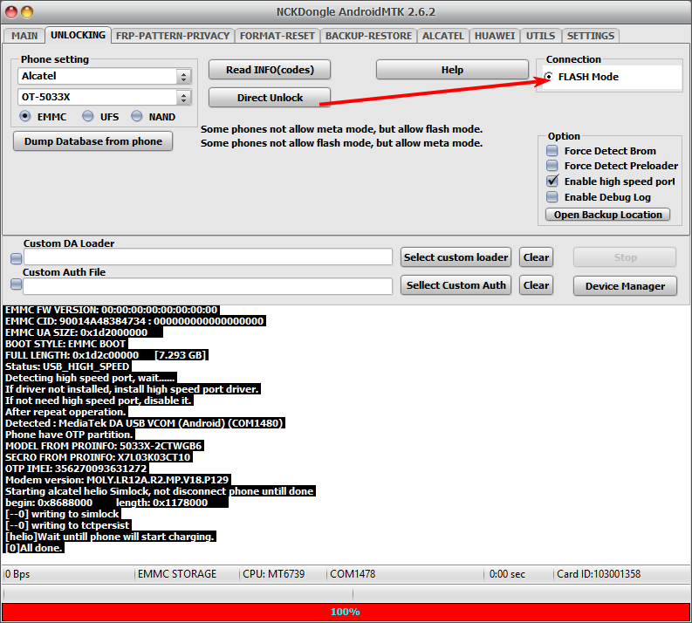Select the FLASH Mode connection radio
692x623 pixels.
coord(549,77)
